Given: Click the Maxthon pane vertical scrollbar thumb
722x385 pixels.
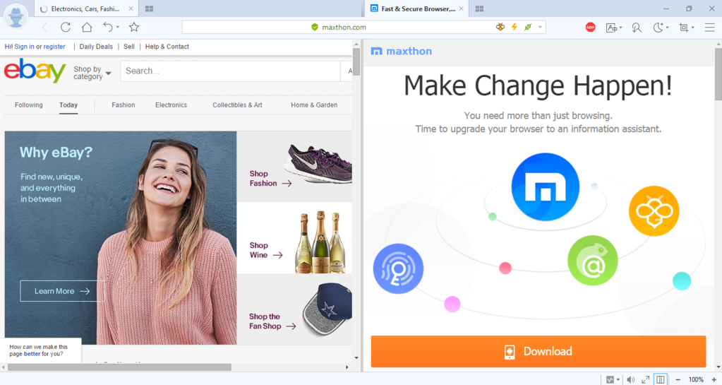Looking at the screenshot, I should click(718, 73).
